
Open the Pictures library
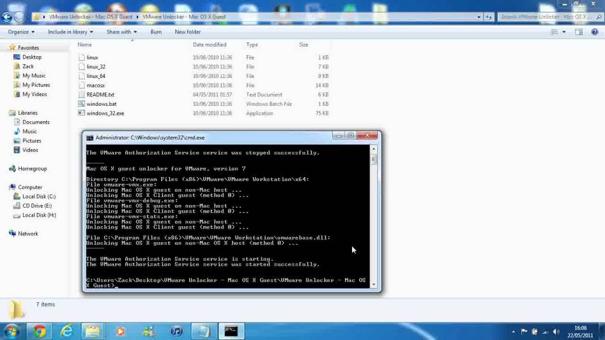pos(32,141)
